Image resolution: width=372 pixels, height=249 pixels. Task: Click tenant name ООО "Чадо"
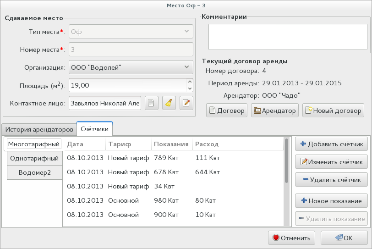pyautogui.click(x=281, y=95)
